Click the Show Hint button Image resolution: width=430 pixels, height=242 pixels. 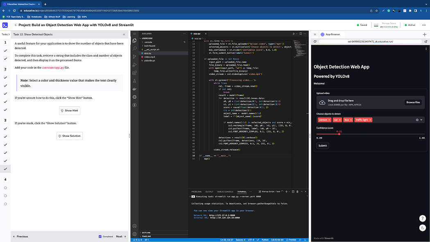69,111
